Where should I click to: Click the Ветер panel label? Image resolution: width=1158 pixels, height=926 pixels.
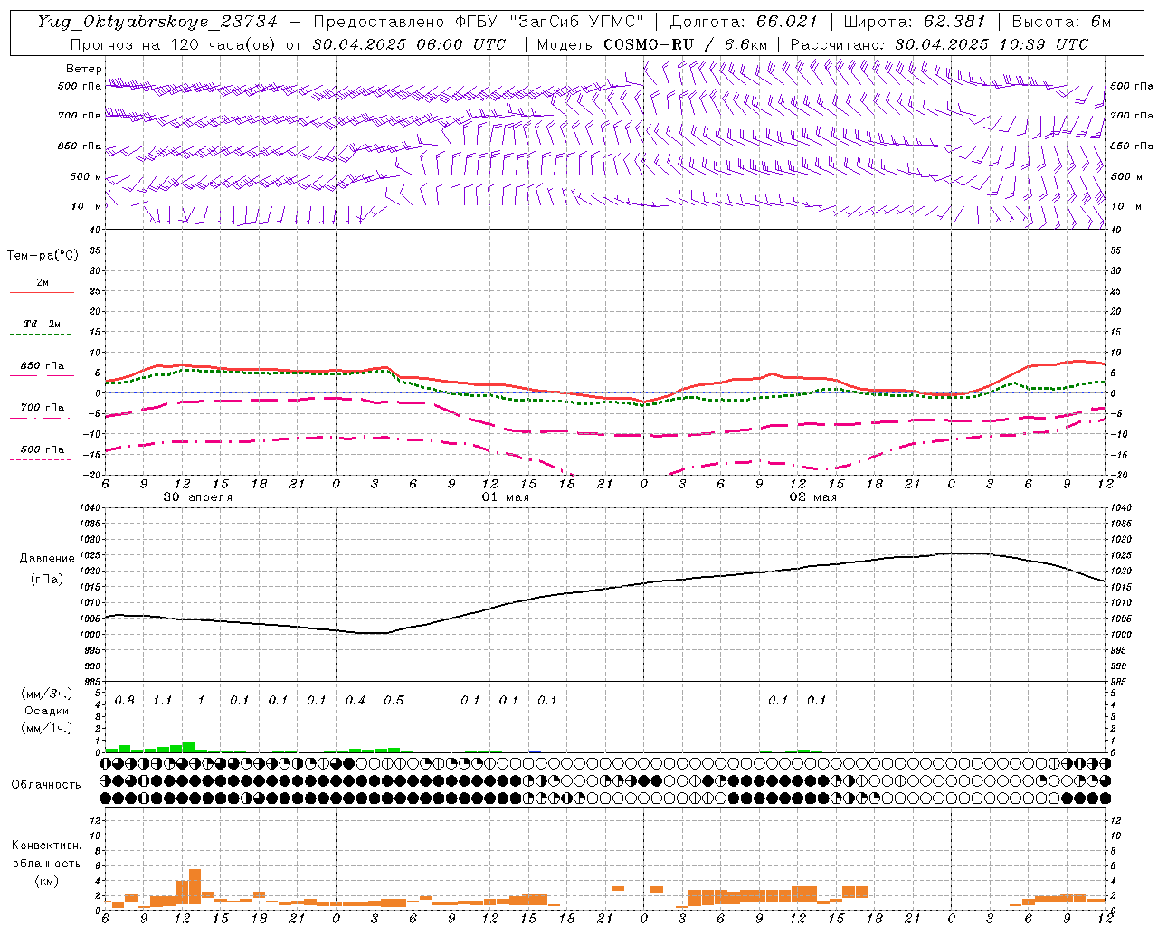click(x=83, y=69)
